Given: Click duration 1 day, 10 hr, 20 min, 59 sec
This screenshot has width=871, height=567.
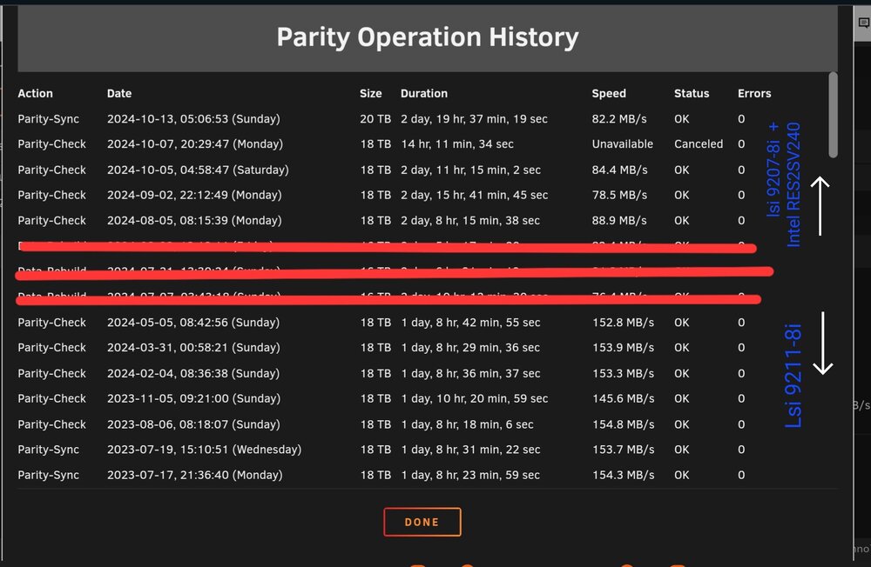Looking at the screenshot, I should tap(475, 398).
